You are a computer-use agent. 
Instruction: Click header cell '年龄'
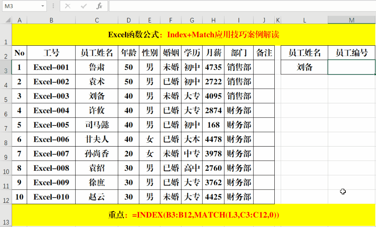point(128,53)
